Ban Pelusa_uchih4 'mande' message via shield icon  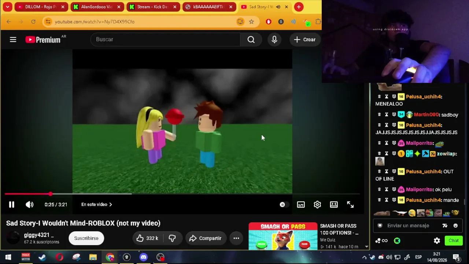[394, 200]
